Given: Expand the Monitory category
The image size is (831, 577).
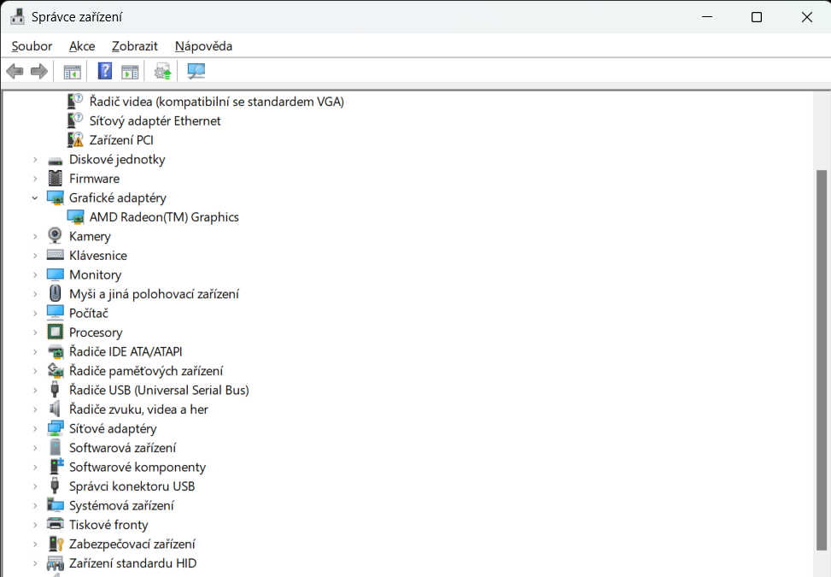Looking at the screenshot, I should point(35,274).
